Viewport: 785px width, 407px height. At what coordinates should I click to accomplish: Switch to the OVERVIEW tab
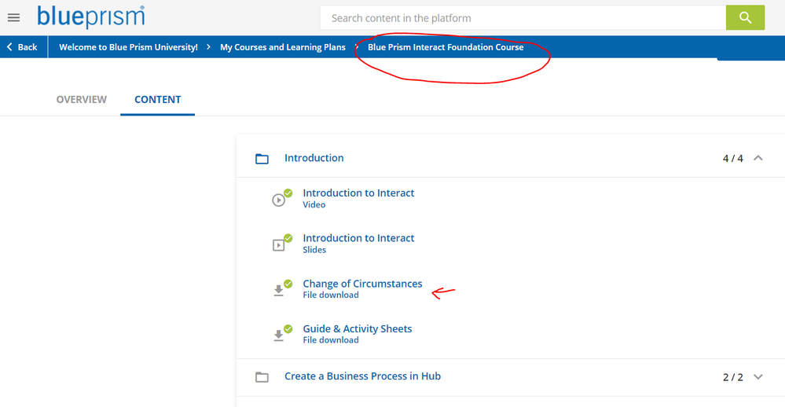coord(81,100)
